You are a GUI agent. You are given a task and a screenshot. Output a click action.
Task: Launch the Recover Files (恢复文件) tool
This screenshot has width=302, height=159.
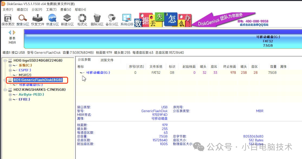pyautogui.click(x=37, y=20)
